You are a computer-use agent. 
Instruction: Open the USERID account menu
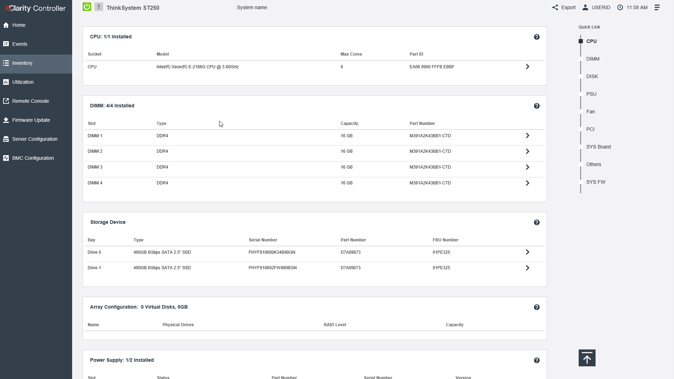click(x=596, y=7)
